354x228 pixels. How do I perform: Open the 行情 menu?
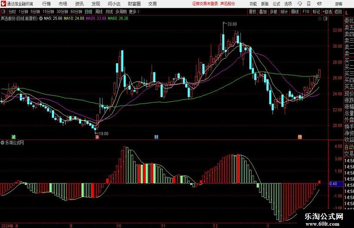point(46,4)
